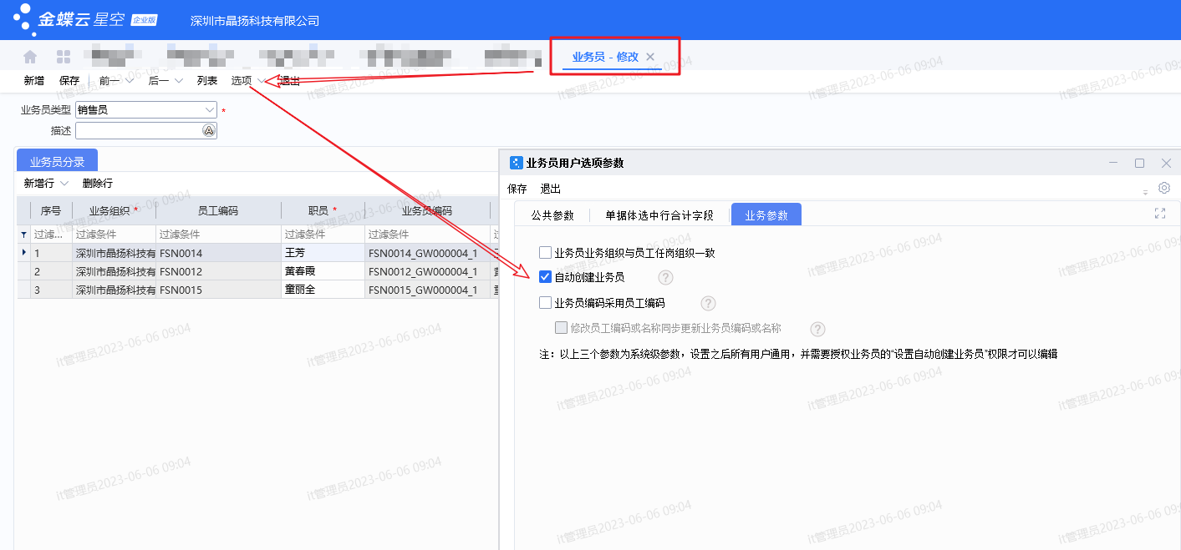The image size is (1181, 550).
Task: Select employee code cell FSN0014
Action: (x=218, y=253)
